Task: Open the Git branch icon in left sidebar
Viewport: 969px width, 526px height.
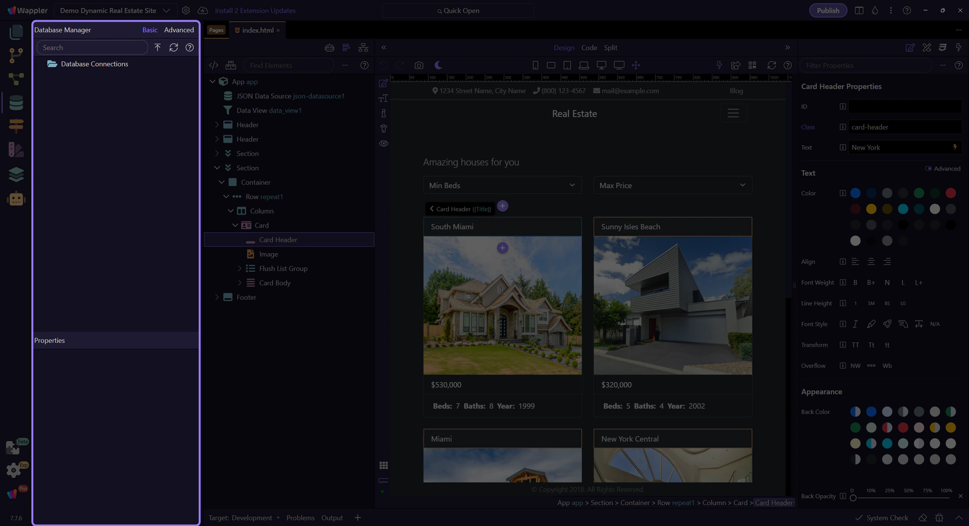Action: (16, 55)
